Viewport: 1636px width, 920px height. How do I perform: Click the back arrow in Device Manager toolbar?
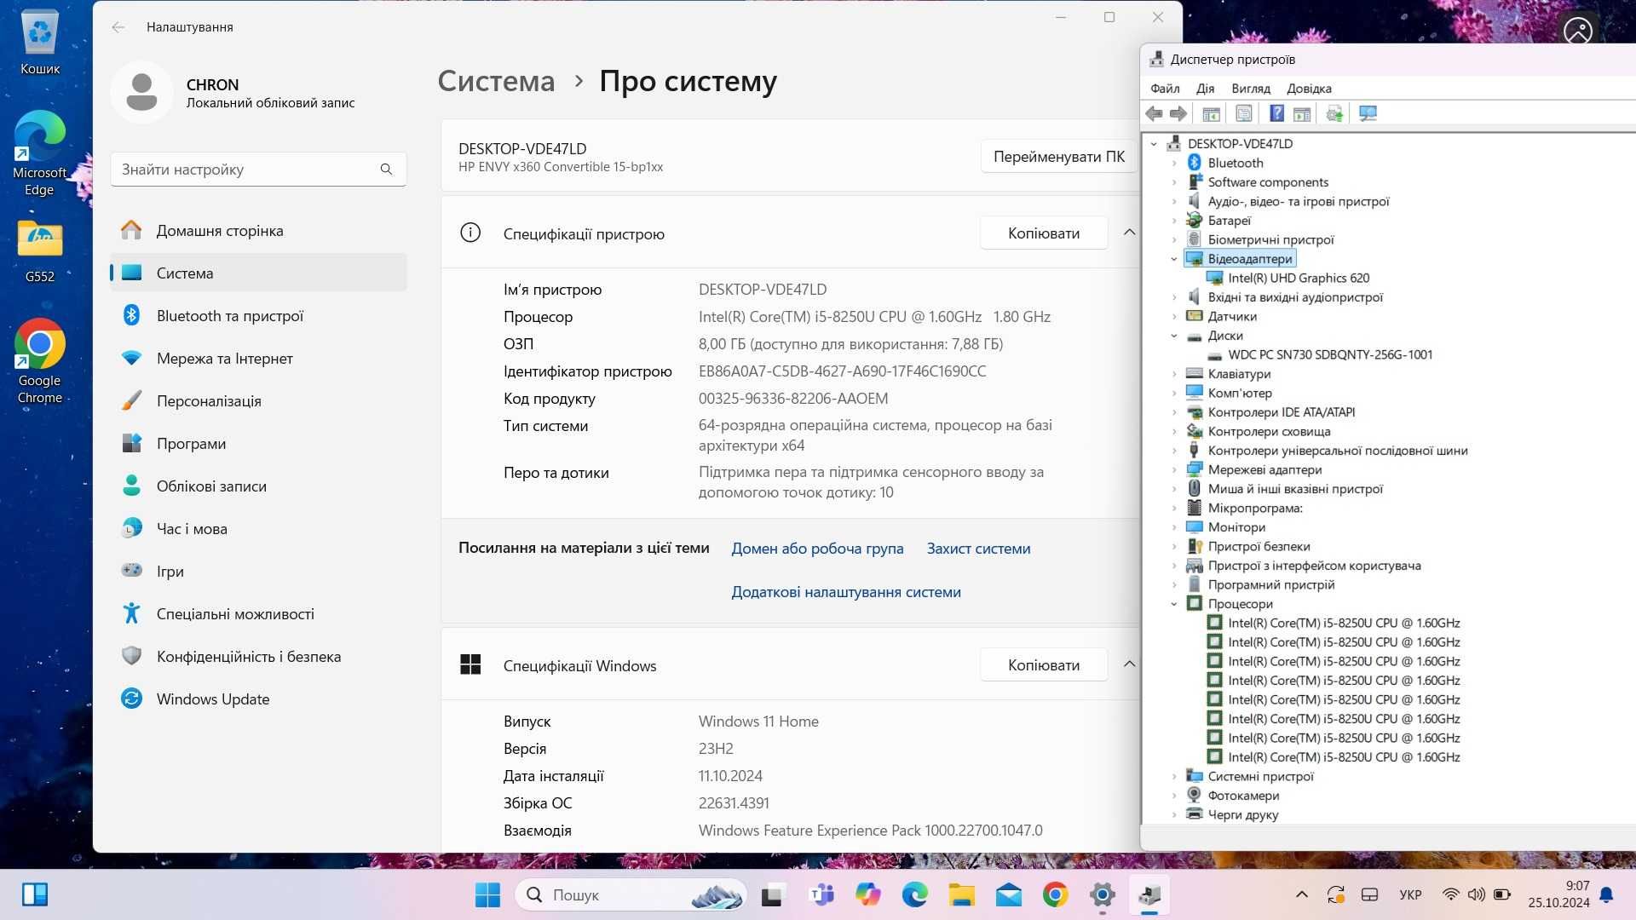1155,113
